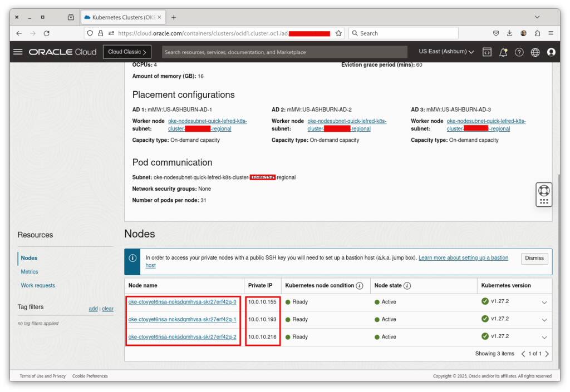Open the Firefox View icon in tab bar
570x392 pixels.
[x=71, y=17]
